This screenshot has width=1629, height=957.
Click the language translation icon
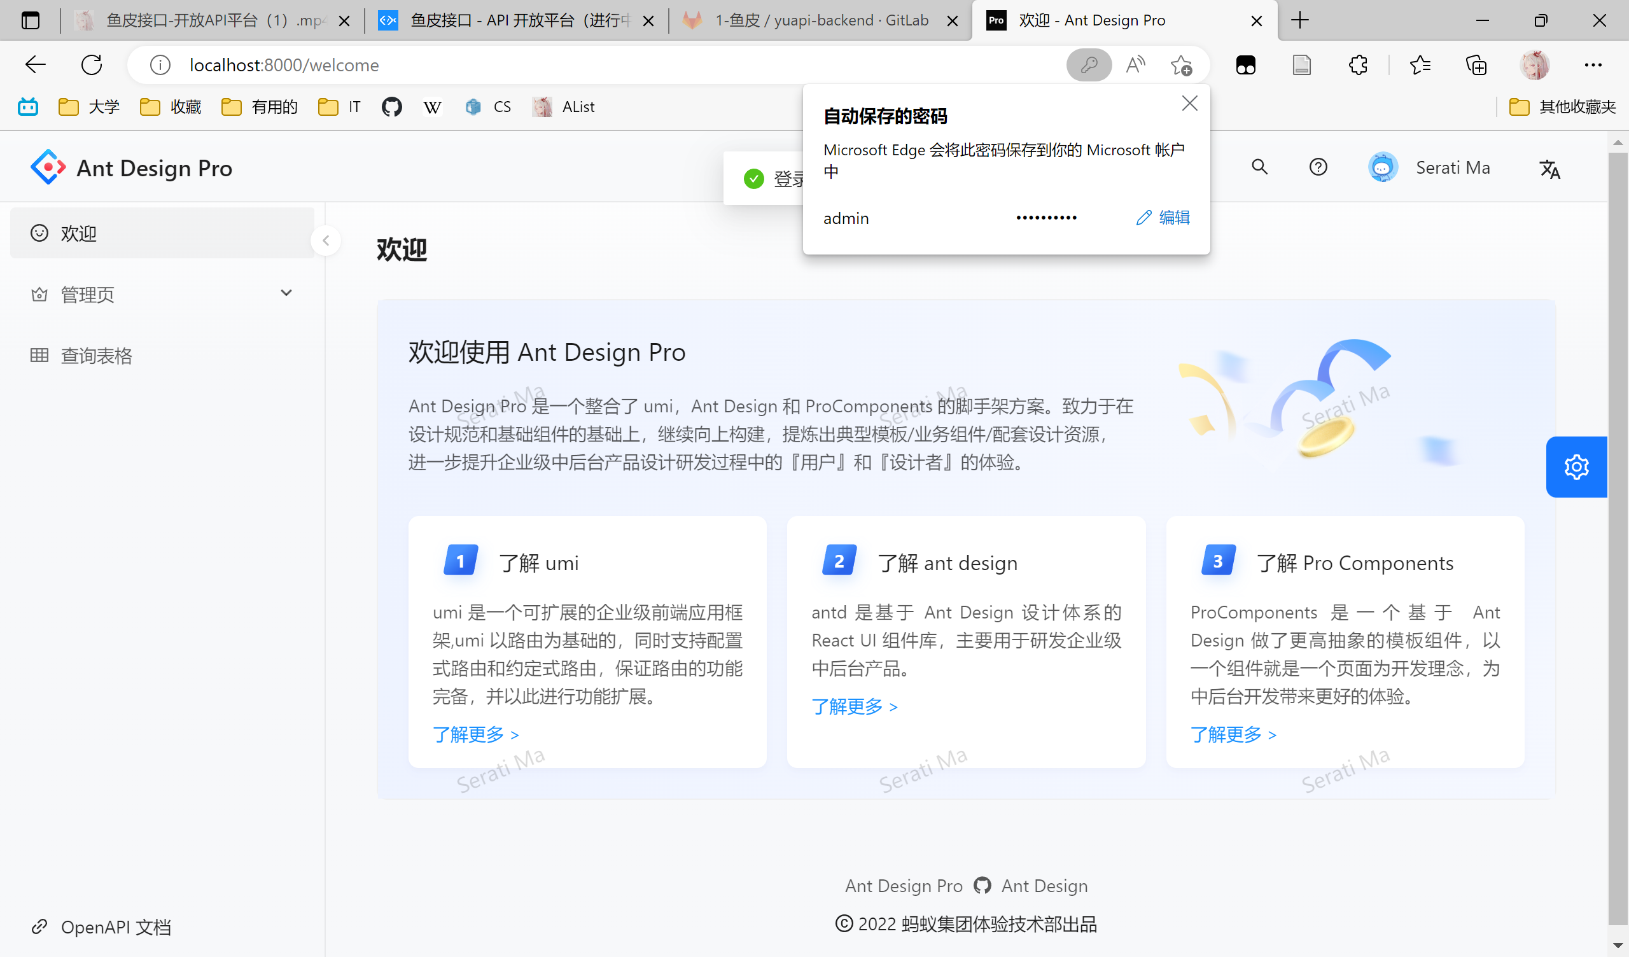tap(1549, 169)
